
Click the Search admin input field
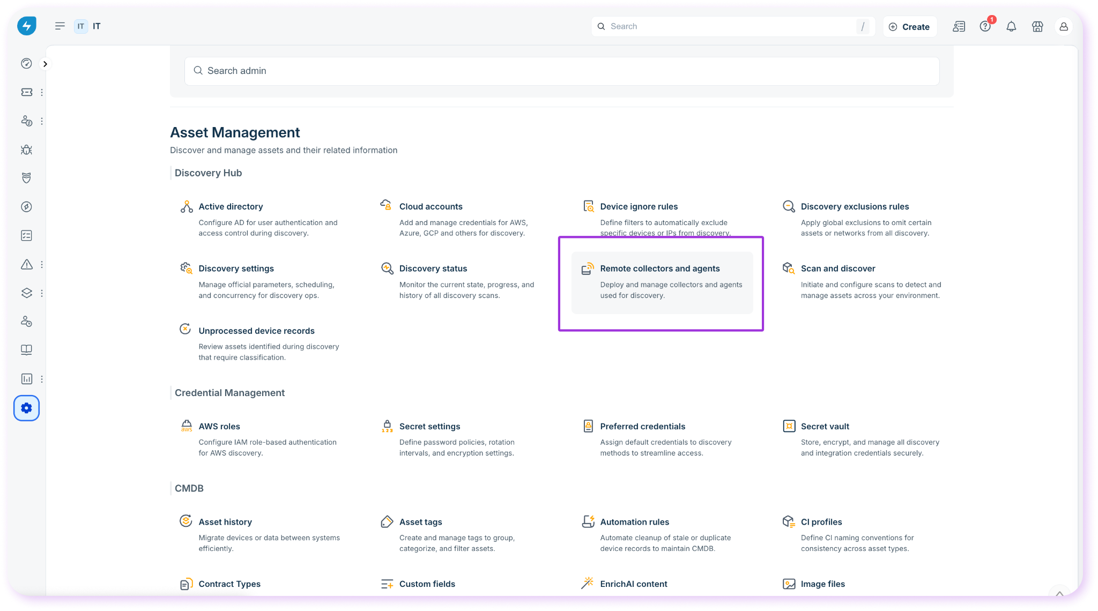click(x=562, y=71)
